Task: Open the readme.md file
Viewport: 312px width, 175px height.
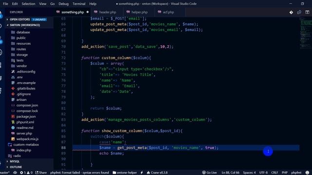Action: (25, 128)
